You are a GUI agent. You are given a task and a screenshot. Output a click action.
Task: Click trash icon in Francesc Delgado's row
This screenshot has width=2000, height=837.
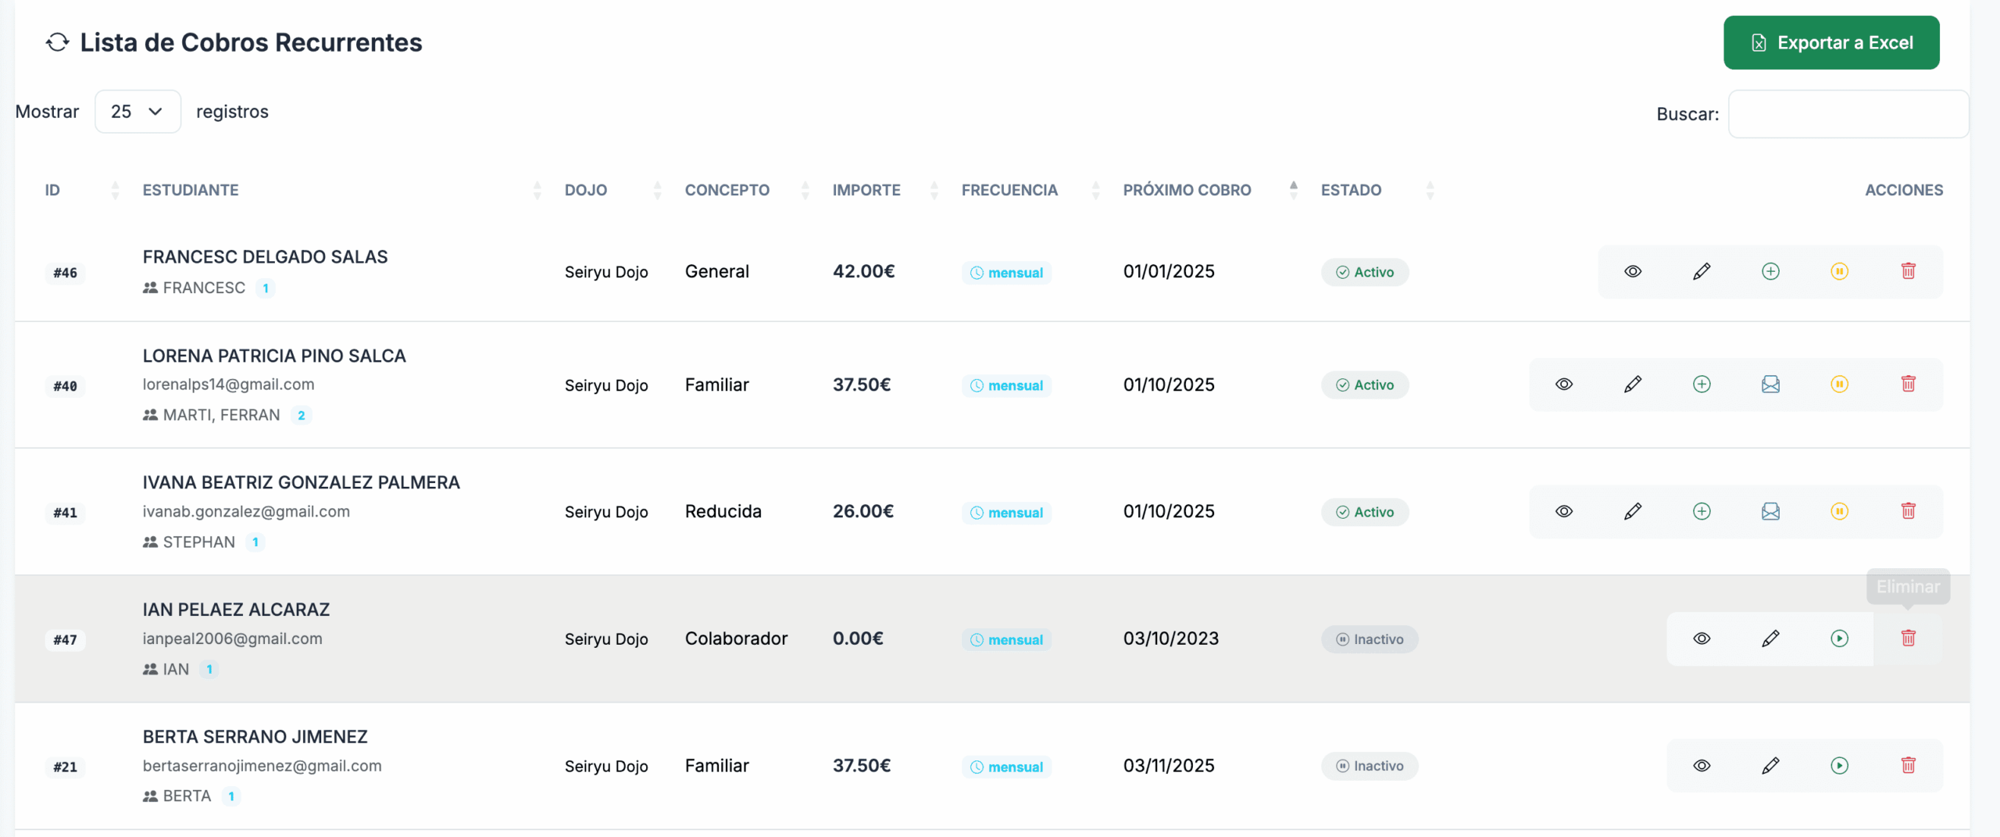[x=1908, y=271]
